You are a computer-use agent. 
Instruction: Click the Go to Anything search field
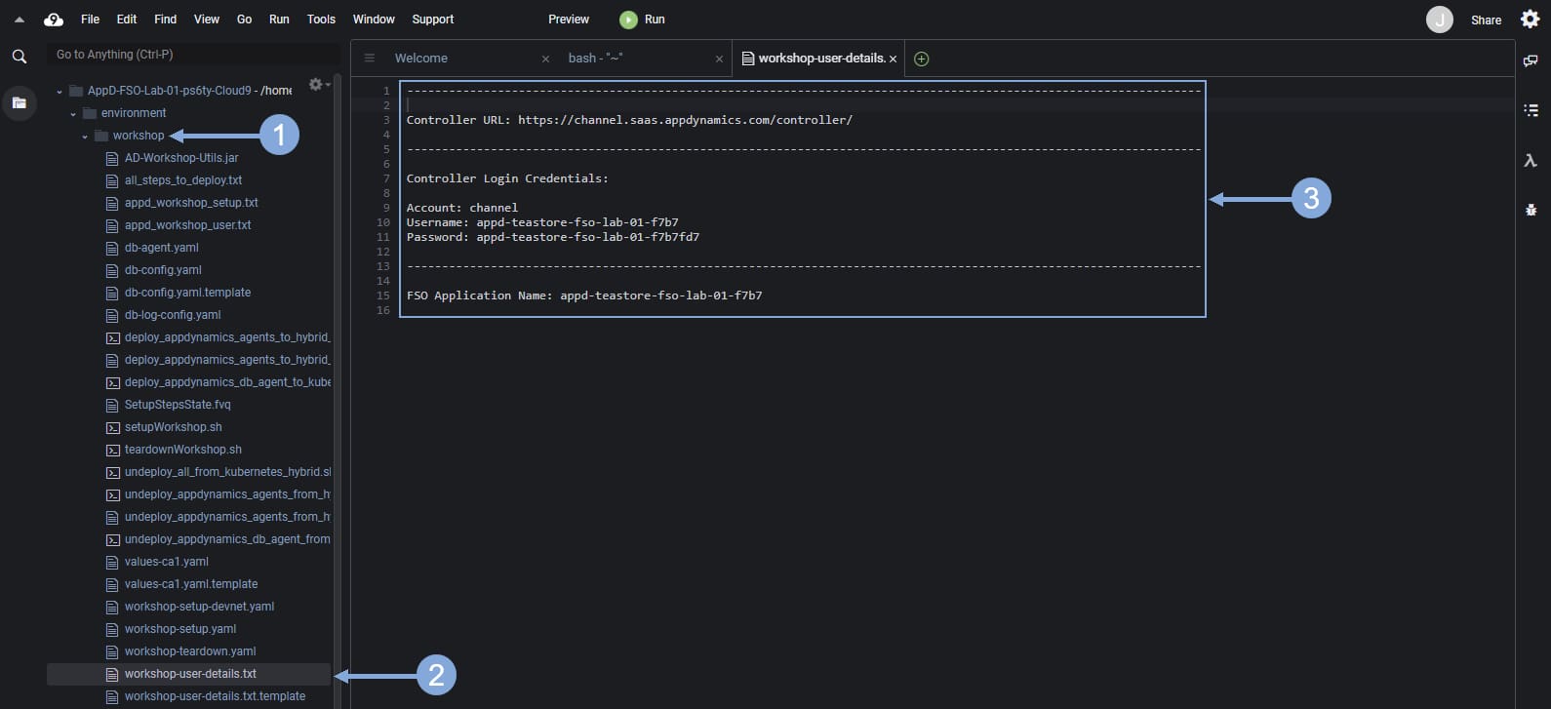190,55
